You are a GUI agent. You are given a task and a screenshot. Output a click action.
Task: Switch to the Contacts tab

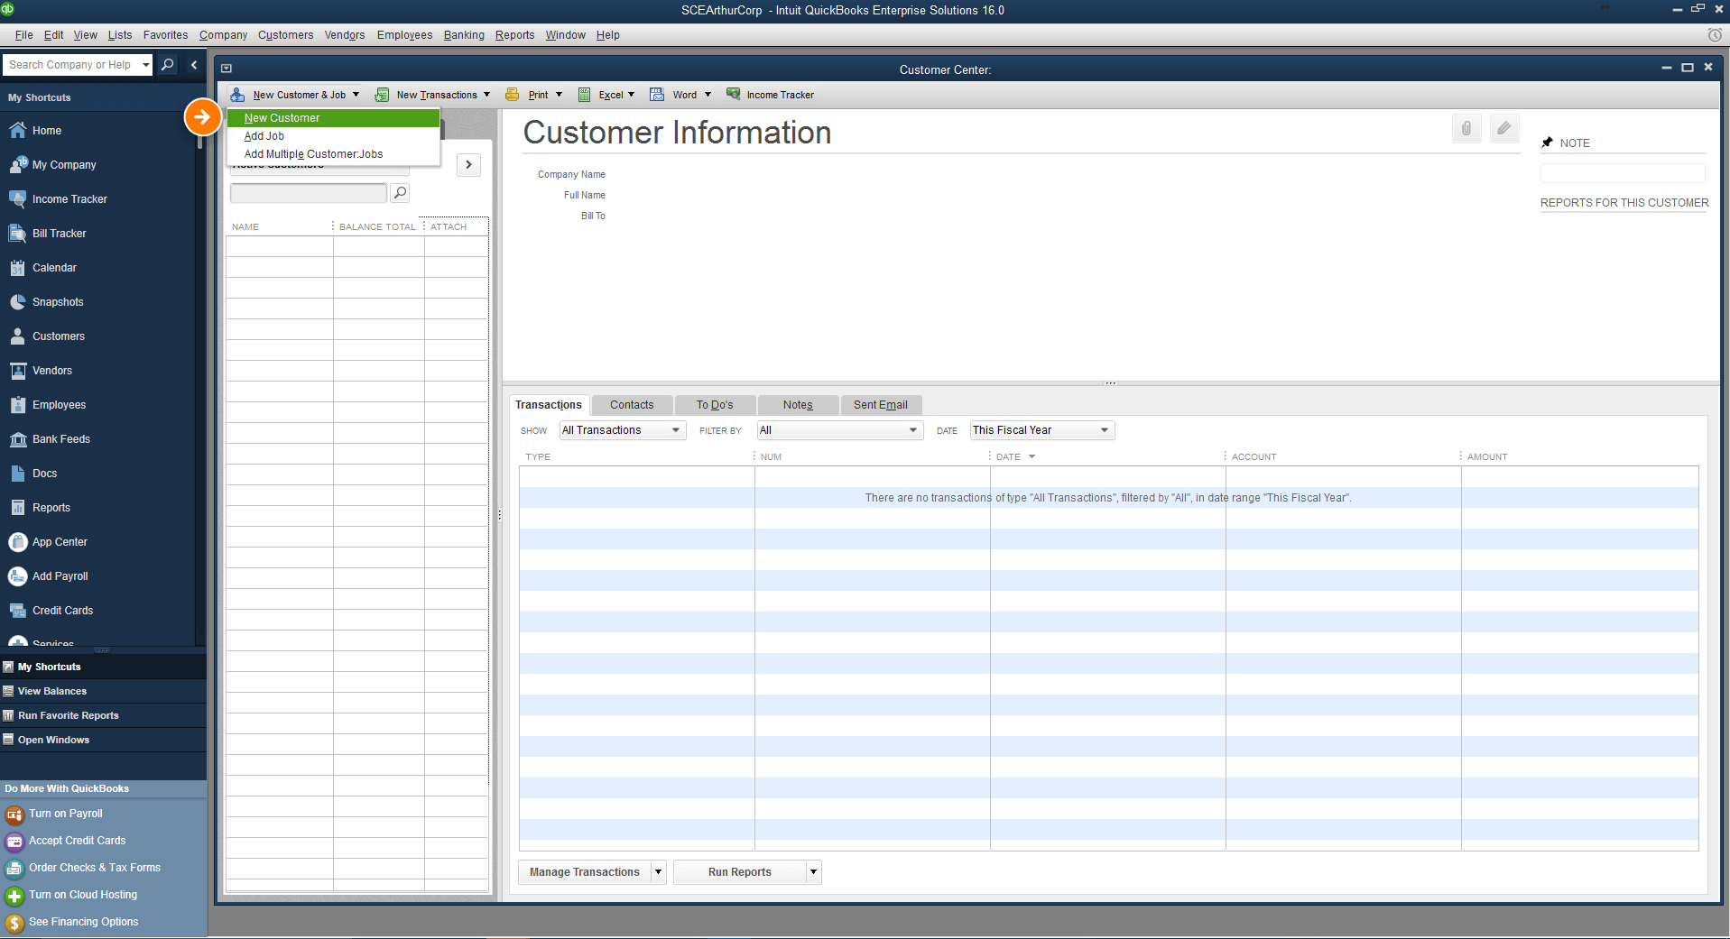coord(632,405)
